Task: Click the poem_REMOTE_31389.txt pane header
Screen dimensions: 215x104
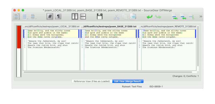Action: tap(167, 26)
